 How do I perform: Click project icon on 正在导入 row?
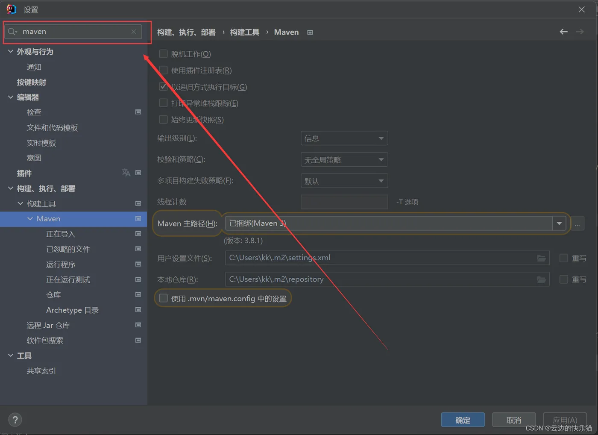[138, 234]
